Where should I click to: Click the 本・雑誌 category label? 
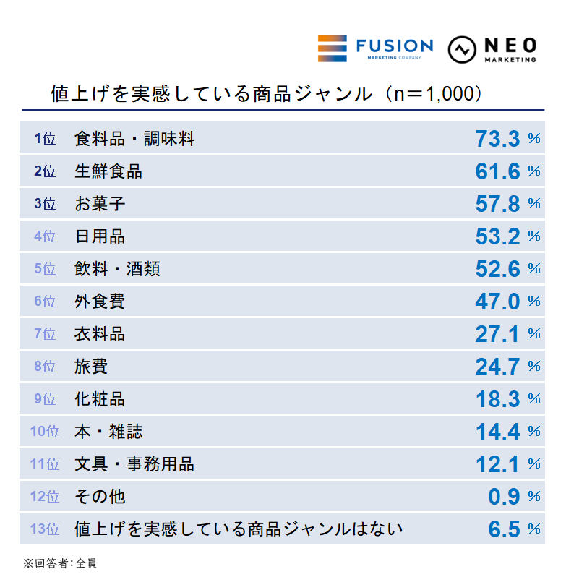click(x=108, y=432)
